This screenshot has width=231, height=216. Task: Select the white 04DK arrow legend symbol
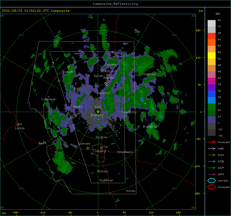(211, 149)
